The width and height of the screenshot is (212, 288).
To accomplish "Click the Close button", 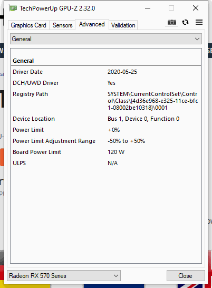I will pyautogui.click(x=186, y=275).
